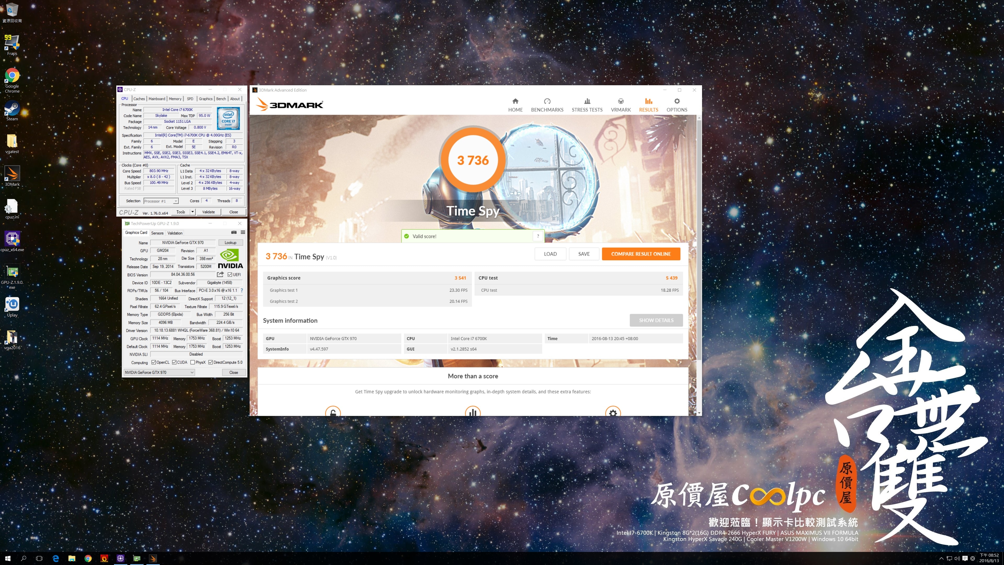Open the 3DMark Stress Tests section
1004x565 pixels.
point(587,105)
